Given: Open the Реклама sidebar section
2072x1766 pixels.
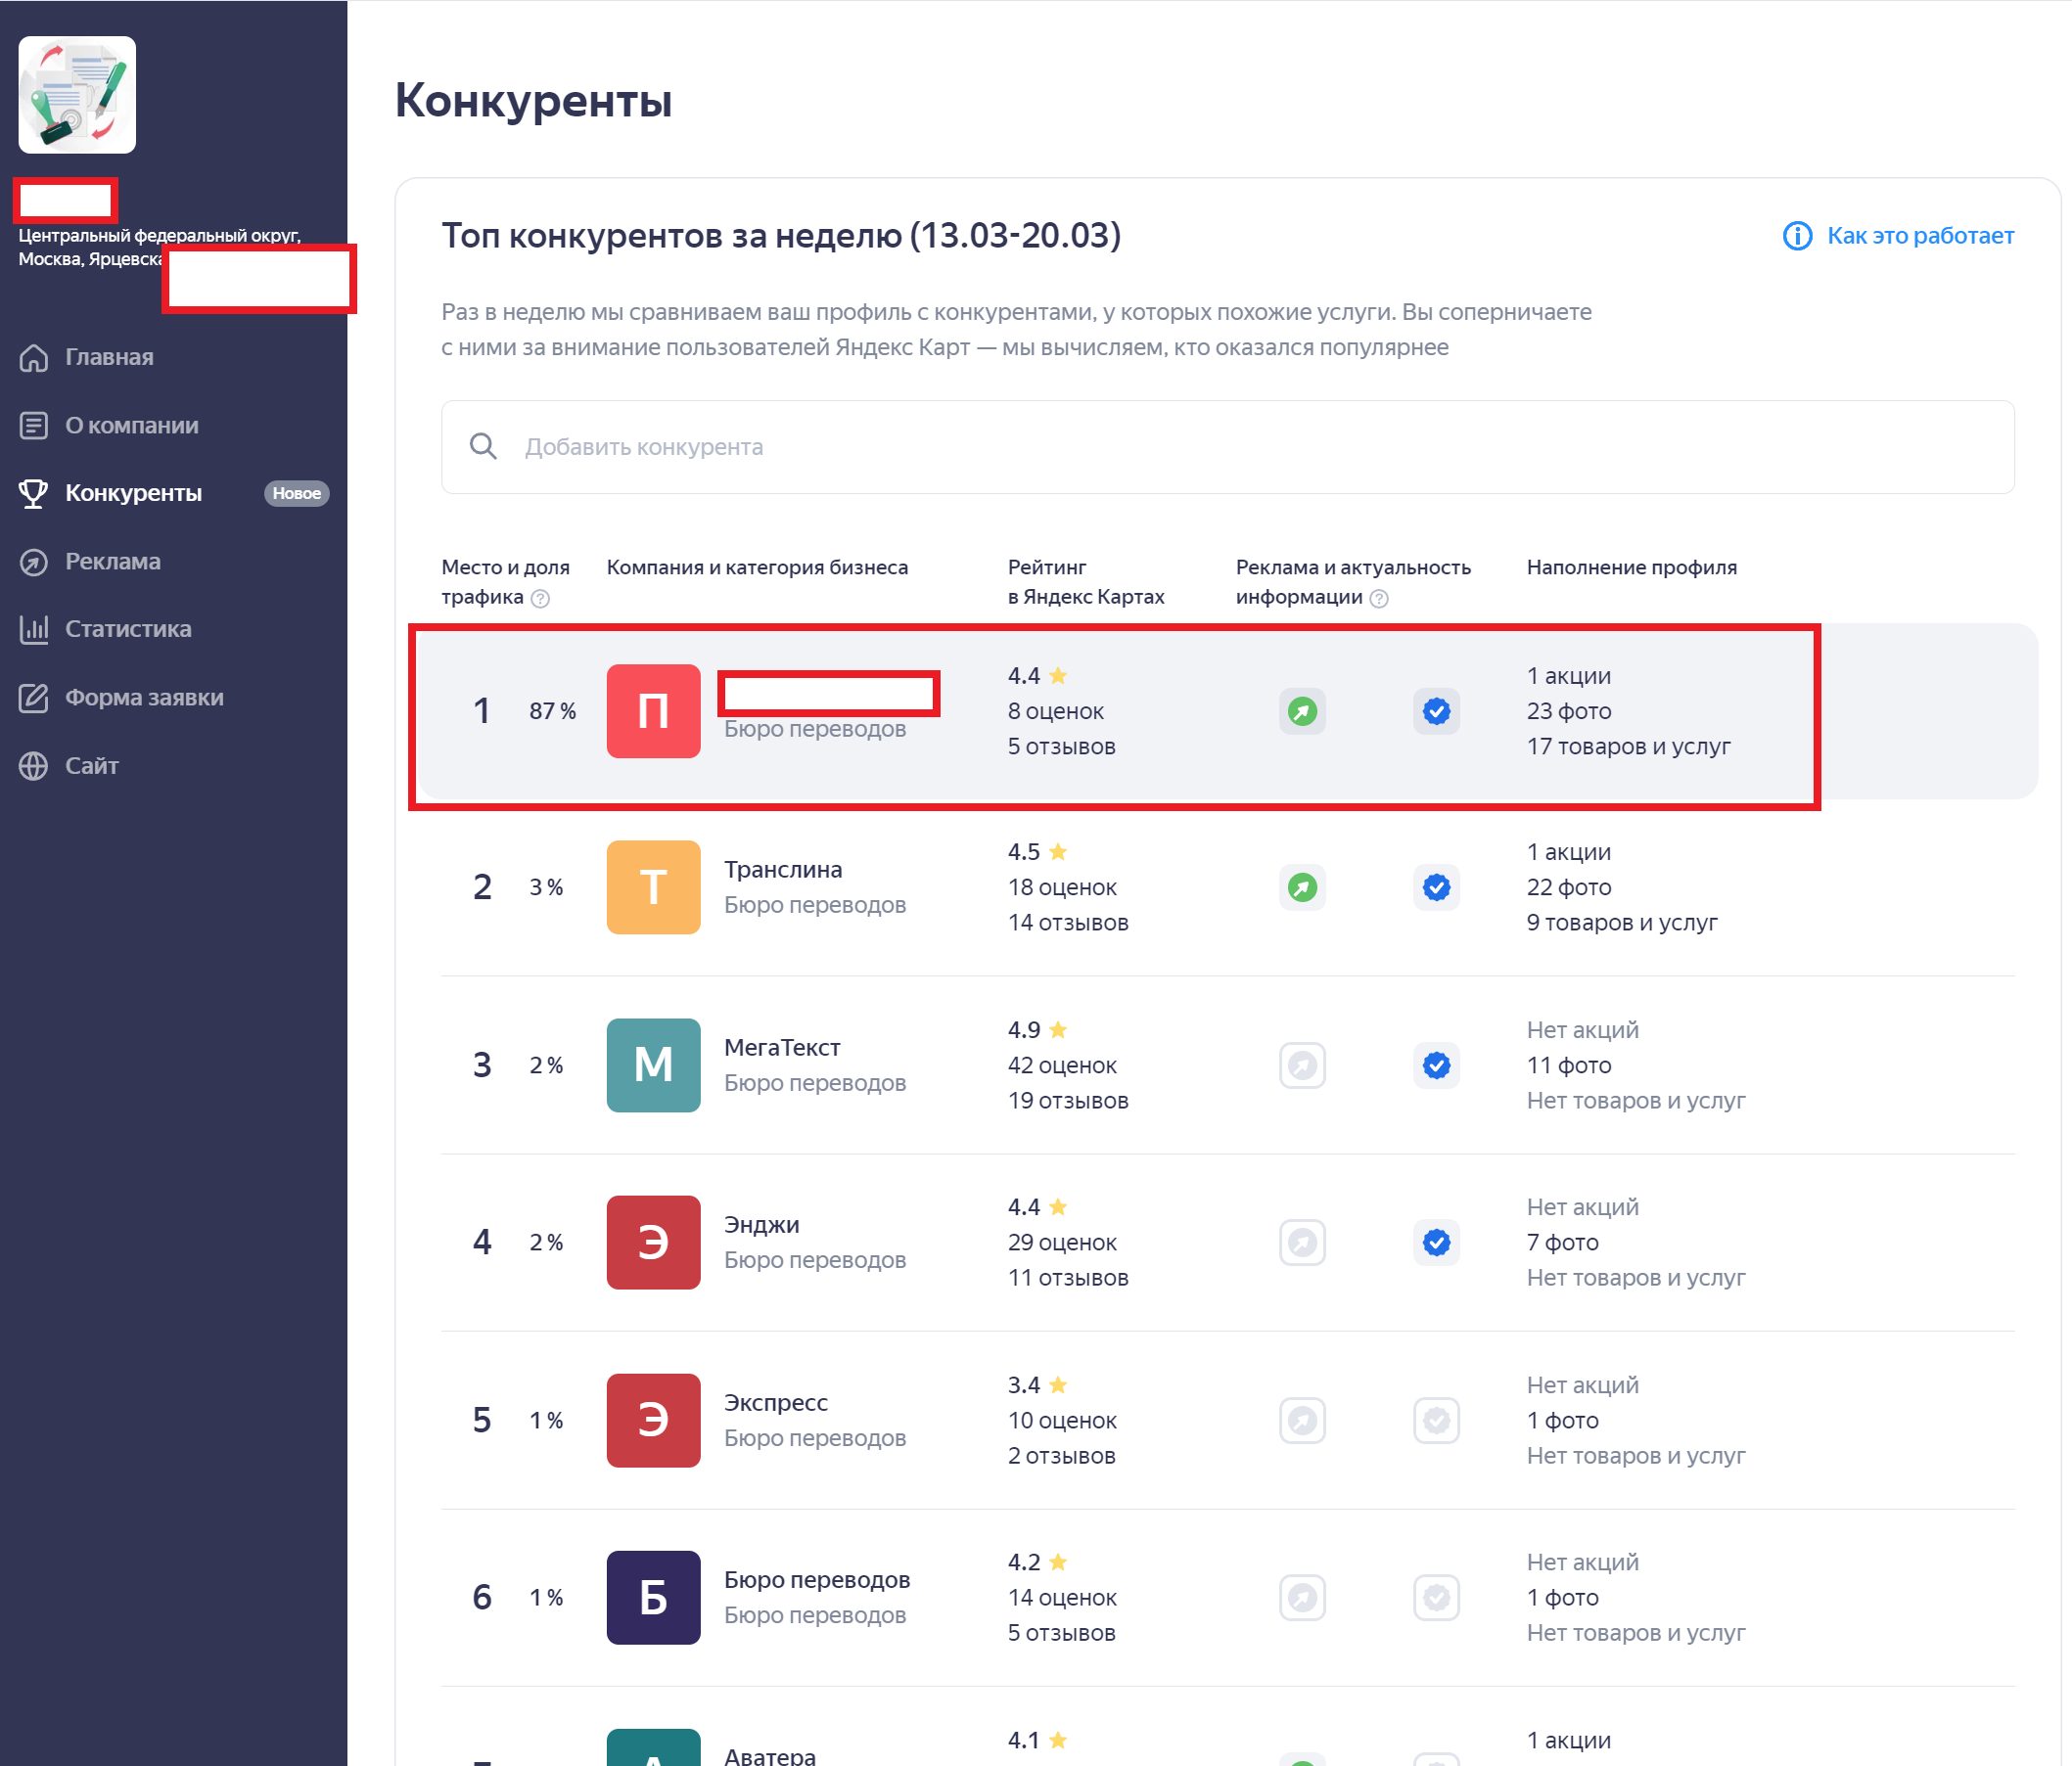Looking at the screenshot, I should coord(113,562).
